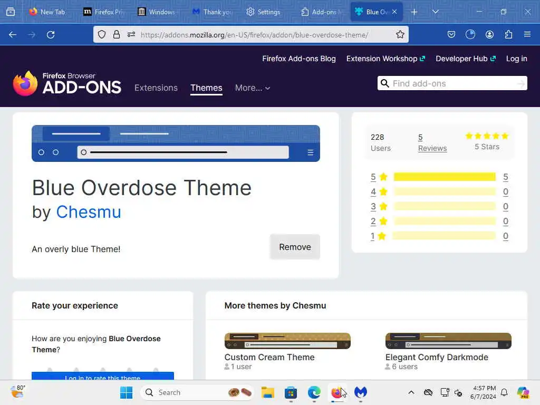Open the Firefox account icon

(489, 34)
